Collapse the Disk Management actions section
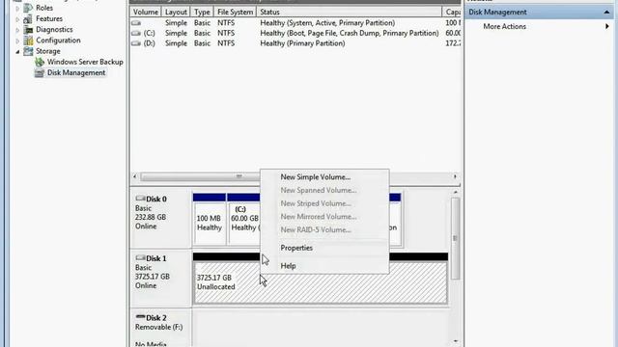 606,13
